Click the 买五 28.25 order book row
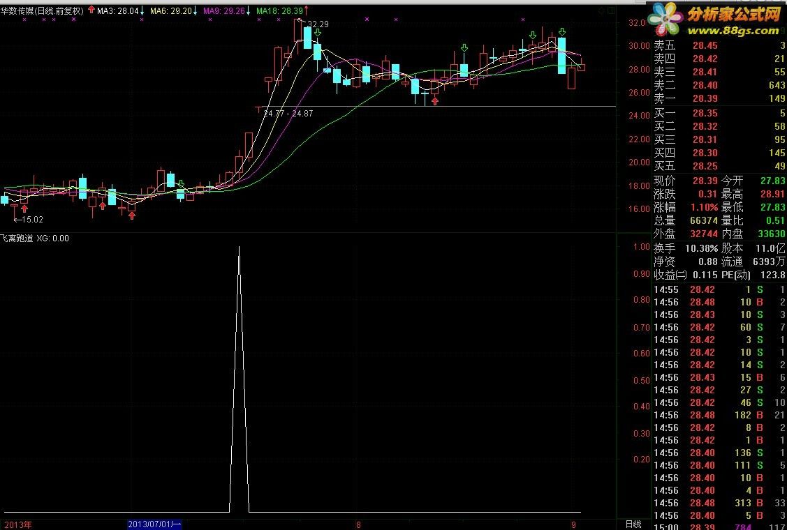Viewport: 787px width, 530px height. pyautogui.click(x=719, y=166)
